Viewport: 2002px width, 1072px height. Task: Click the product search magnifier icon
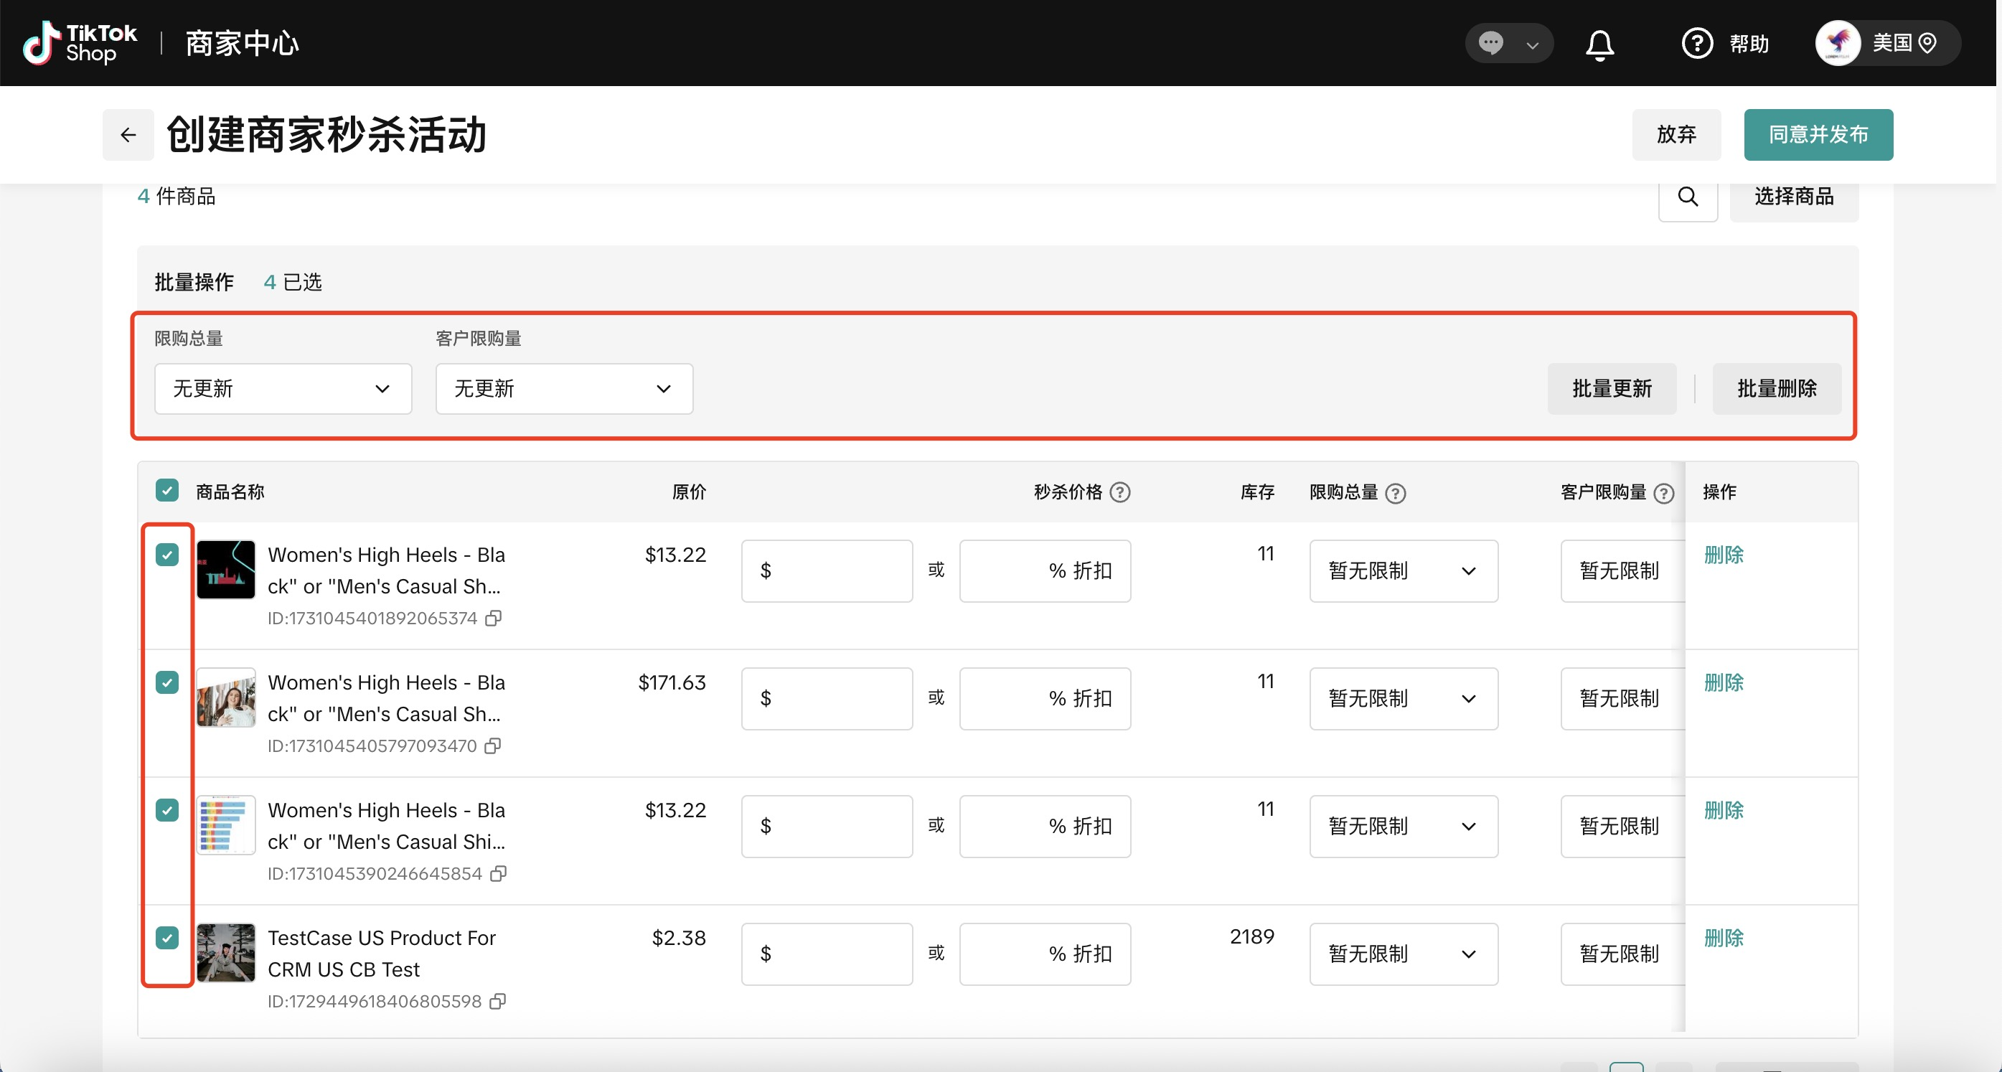pos(1687,197)
